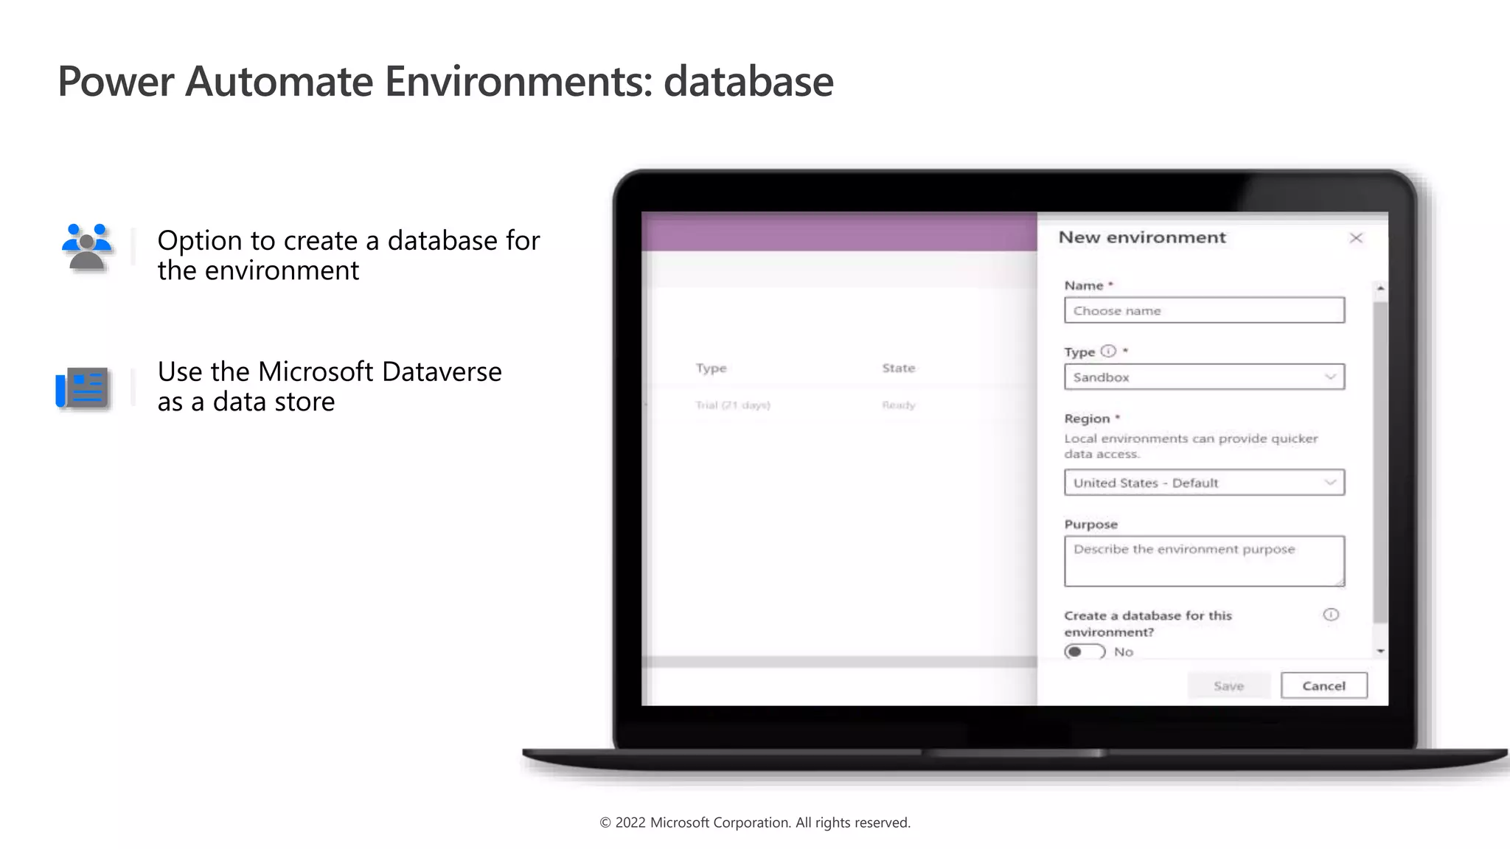The height and width of the screenshot is (849, 1510).
Task: Click the Type column header
Action: [711, 368]
